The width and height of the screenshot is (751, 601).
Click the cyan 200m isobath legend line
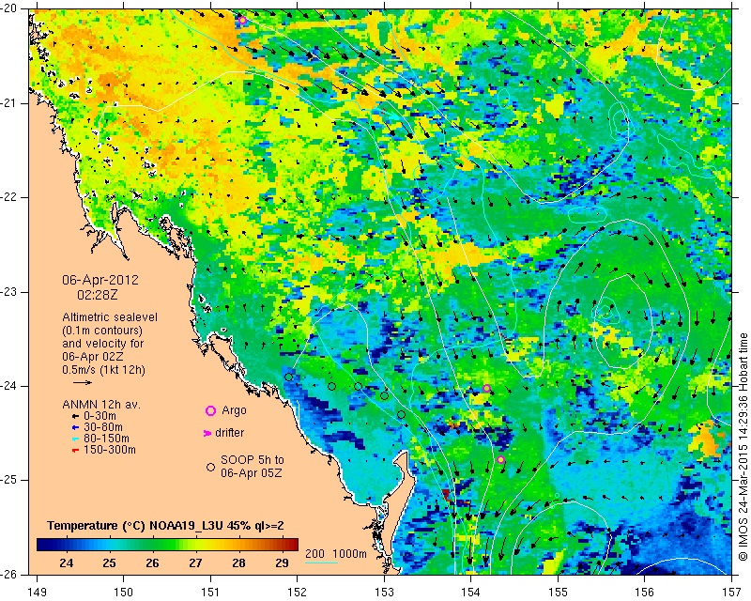pos(321,562)
